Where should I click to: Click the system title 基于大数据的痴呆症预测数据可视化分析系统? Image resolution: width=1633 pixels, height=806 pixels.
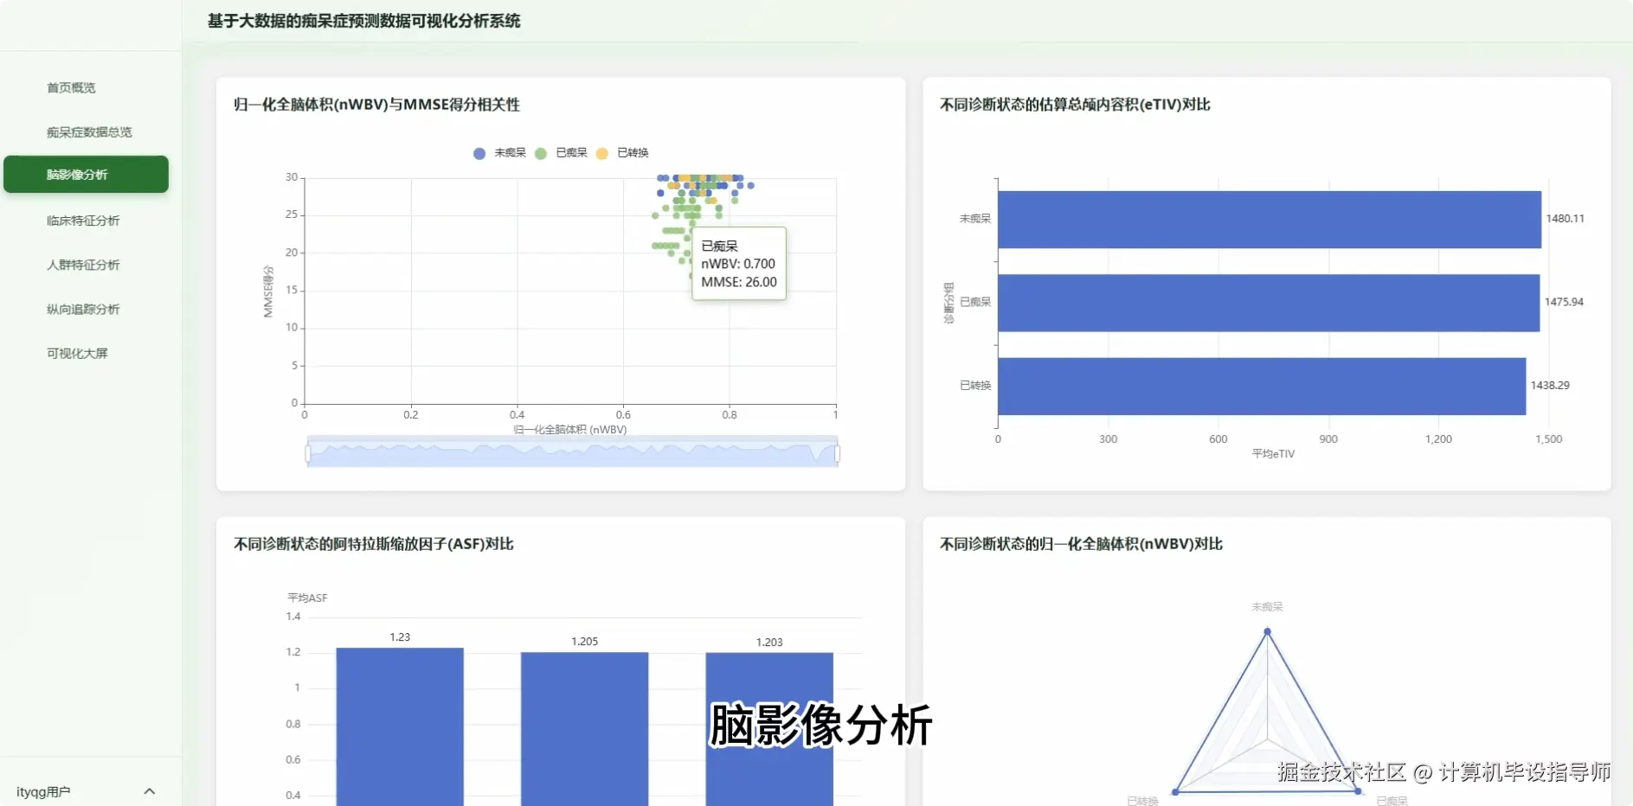point(363,20)
